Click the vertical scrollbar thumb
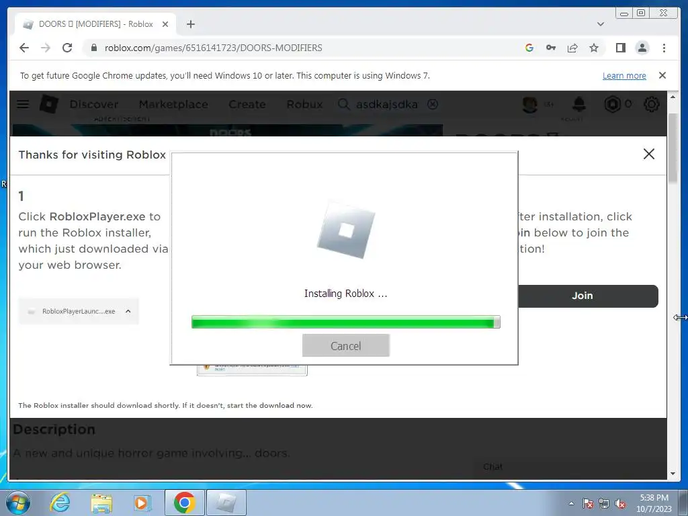The width and height of the screenshot is (688, 516). [x=673, y=148]
